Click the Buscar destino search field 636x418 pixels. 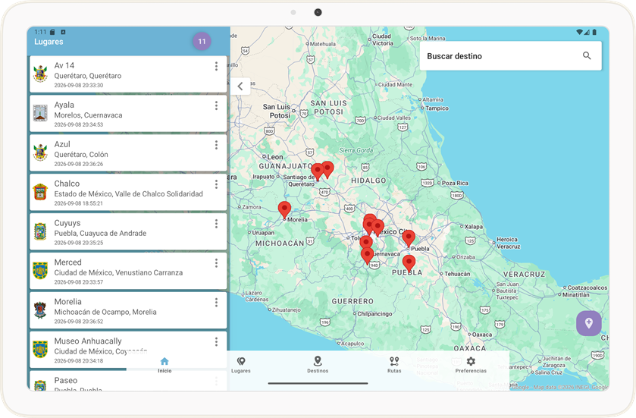tap(510, 56)
